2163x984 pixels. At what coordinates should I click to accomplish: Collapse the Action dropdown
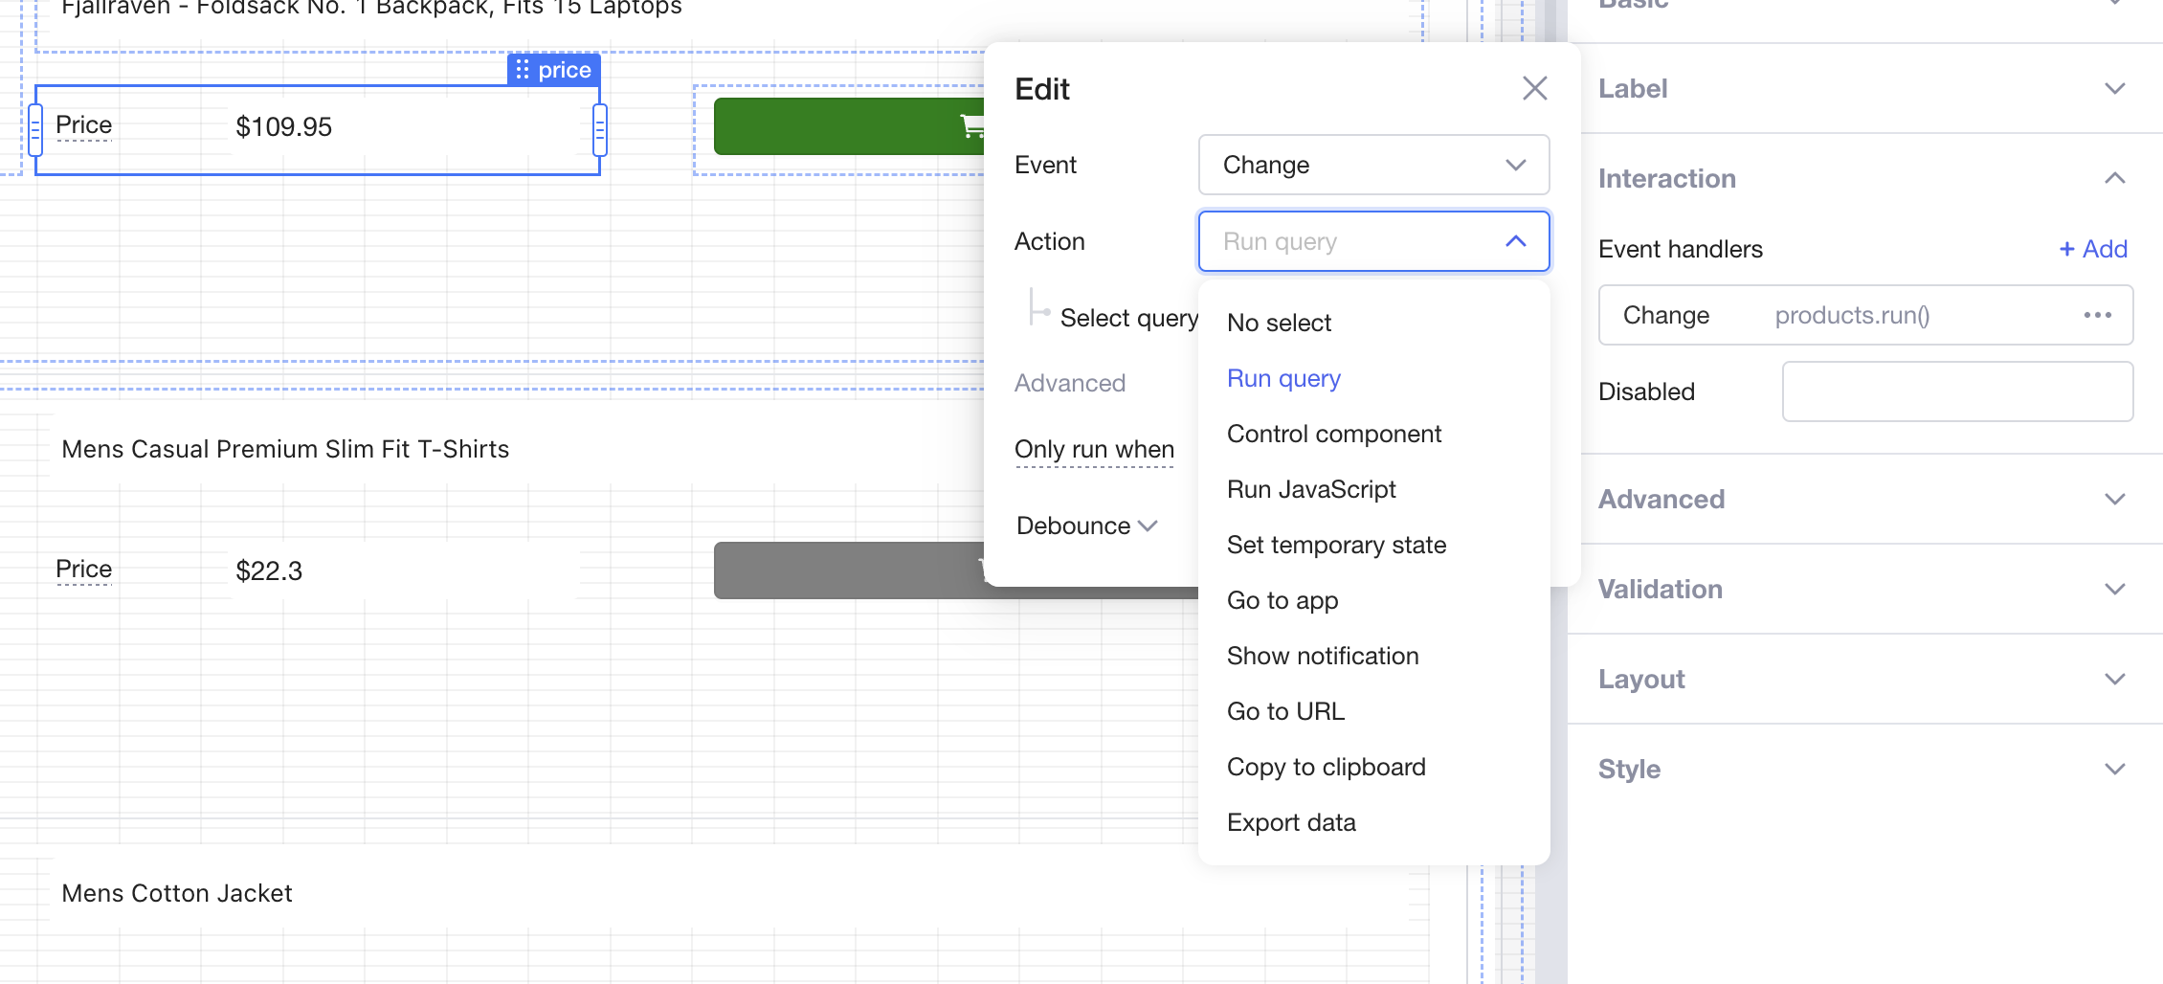coord(1514,241)
